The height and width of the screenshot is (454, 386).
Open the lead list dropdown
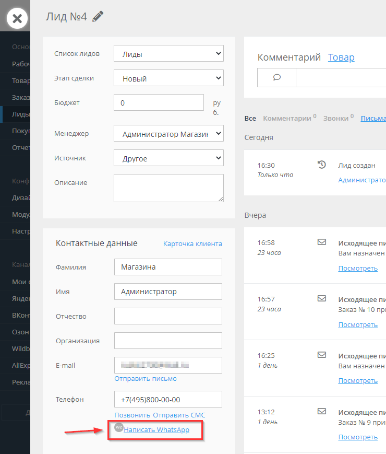(x=168, y=54)
